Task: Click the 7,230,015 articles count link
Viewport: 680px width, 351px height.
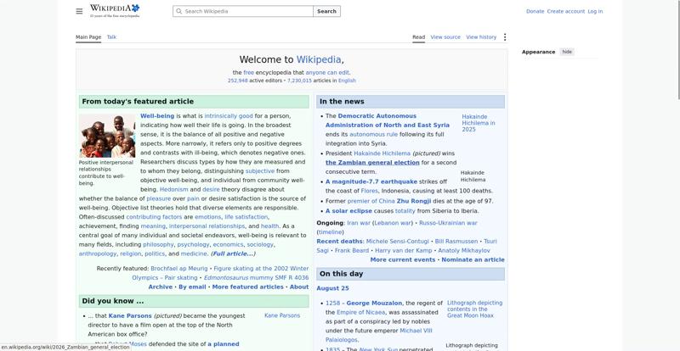Action: coord(299,81)
